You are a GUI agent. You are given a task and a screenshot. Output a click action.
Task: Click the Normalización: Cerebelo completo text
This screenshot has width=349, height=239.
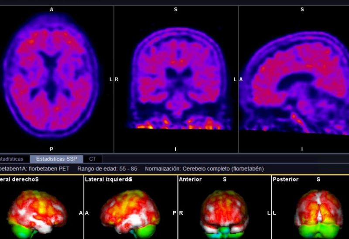point(204,168)
